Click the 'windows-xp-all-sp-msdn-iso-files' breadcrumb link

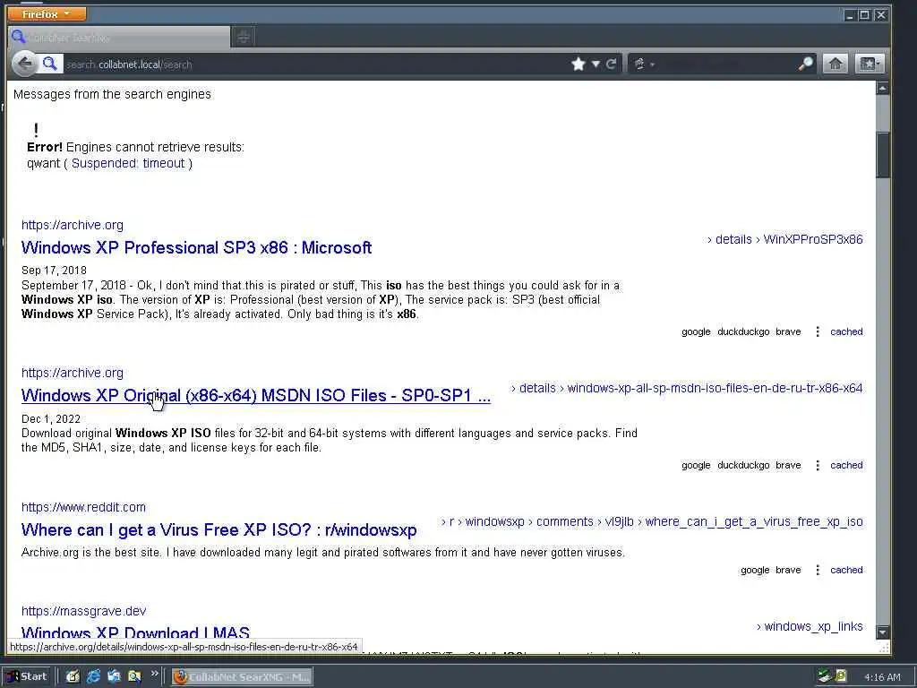[715, 388]
